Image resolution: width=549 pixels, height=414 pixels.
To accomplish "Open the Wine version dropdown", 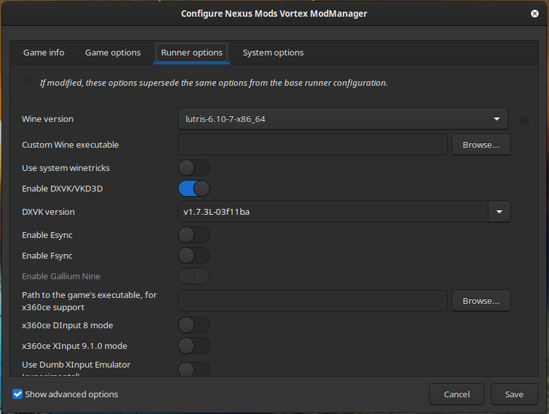I will (x=343, y=119).
